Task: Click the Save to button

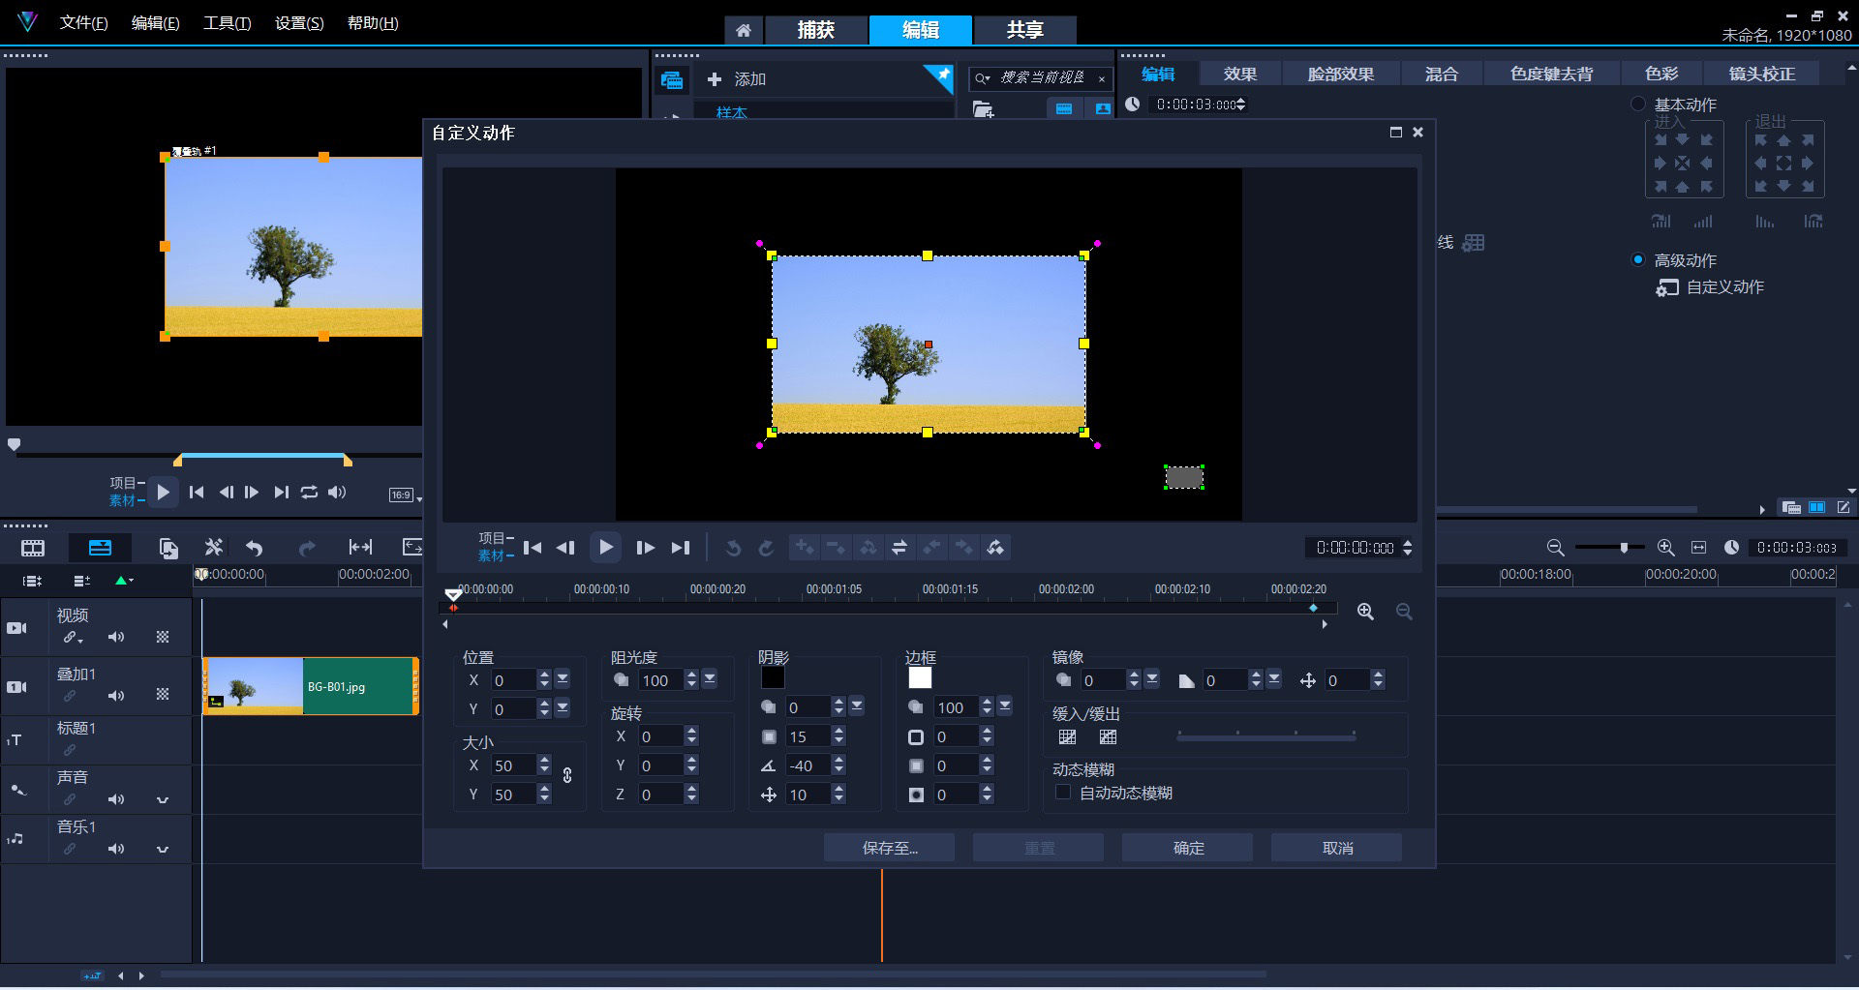Action: coord(889,848)
